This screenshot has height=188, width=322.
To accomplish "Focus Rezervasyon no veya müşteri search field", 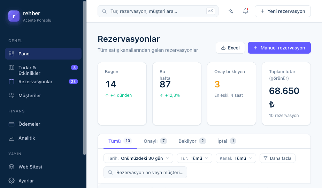I will pos(145,172).
